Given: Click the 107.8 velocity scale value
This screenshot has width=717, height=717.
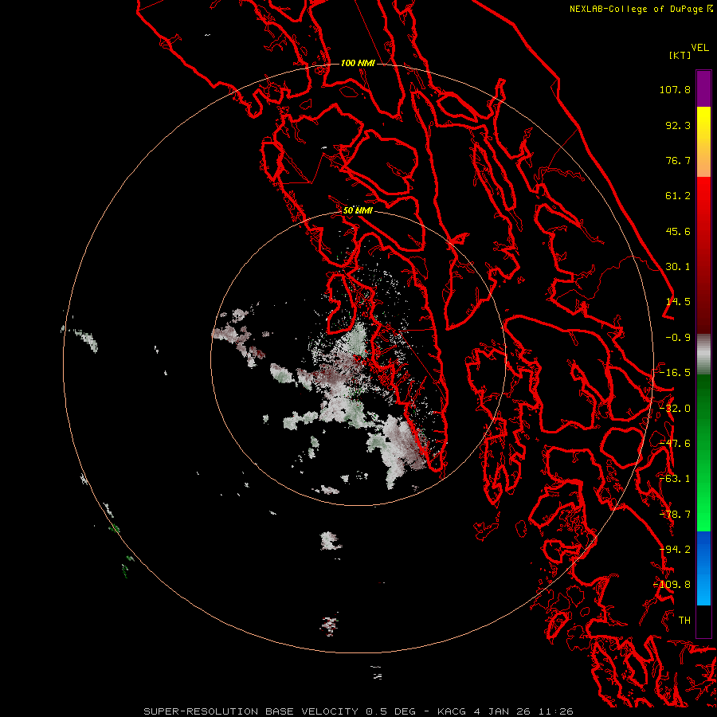Looking at the screenshot, I should pyautogui.click(x=675, y=89).
